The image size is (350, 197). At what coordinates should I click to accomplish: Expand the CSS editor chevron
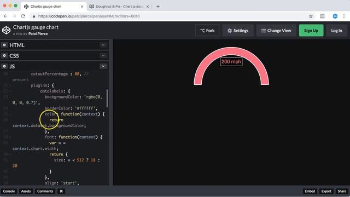(x=103, y=56)
